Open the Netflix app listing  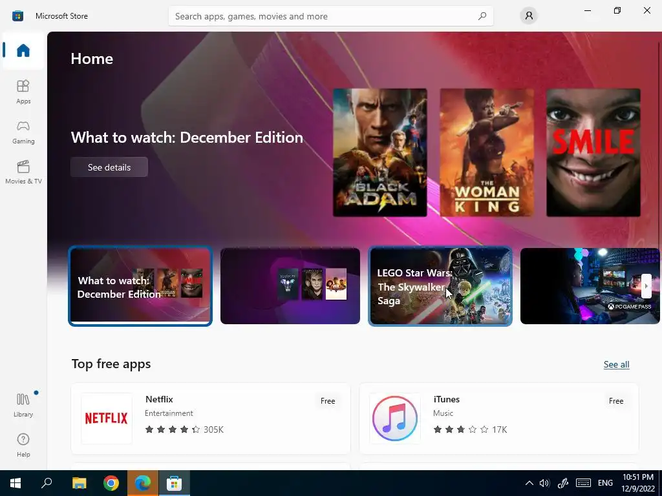[211, 418]
